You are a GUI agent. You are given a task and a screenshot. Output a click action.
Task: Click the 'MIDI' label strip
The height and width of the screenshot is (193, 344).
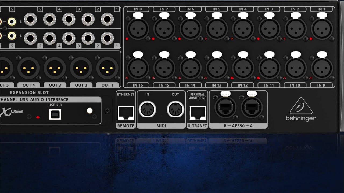(161, 126)
